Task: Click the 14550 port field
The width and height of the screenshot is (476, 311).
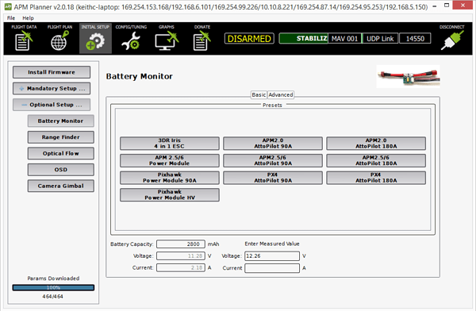Action: (x=415, y=39)
